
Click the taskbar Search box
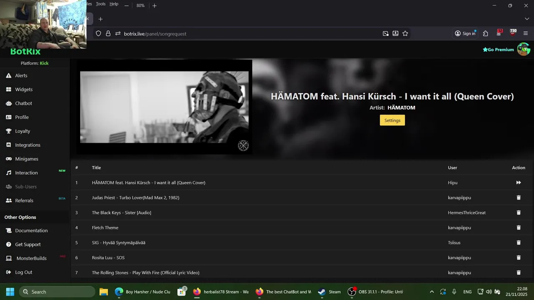point(57,292)
